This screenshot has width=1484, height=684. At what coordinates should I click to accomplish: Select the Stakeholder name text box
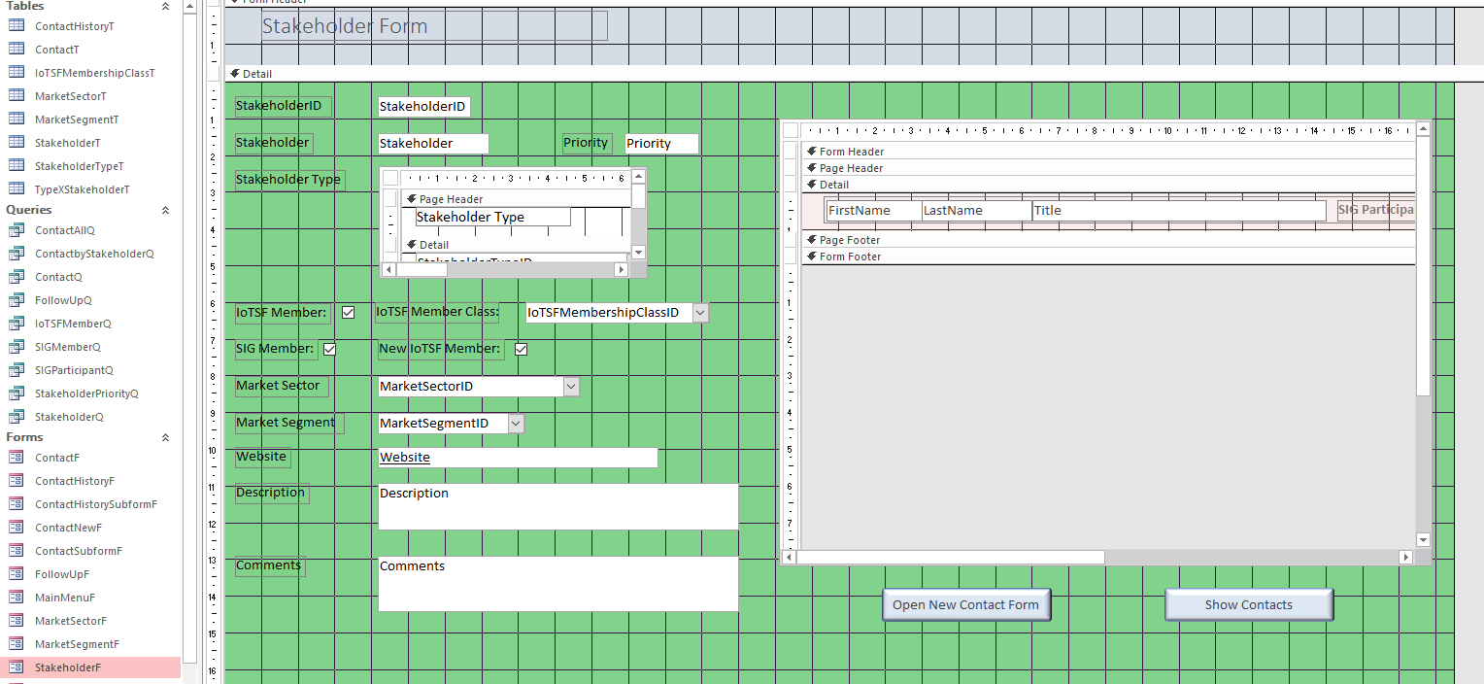[x=433, y=144]
